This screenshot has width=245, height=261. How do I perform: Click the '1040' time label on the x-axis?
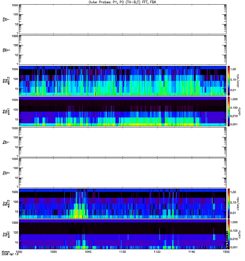tap(88, 252)
